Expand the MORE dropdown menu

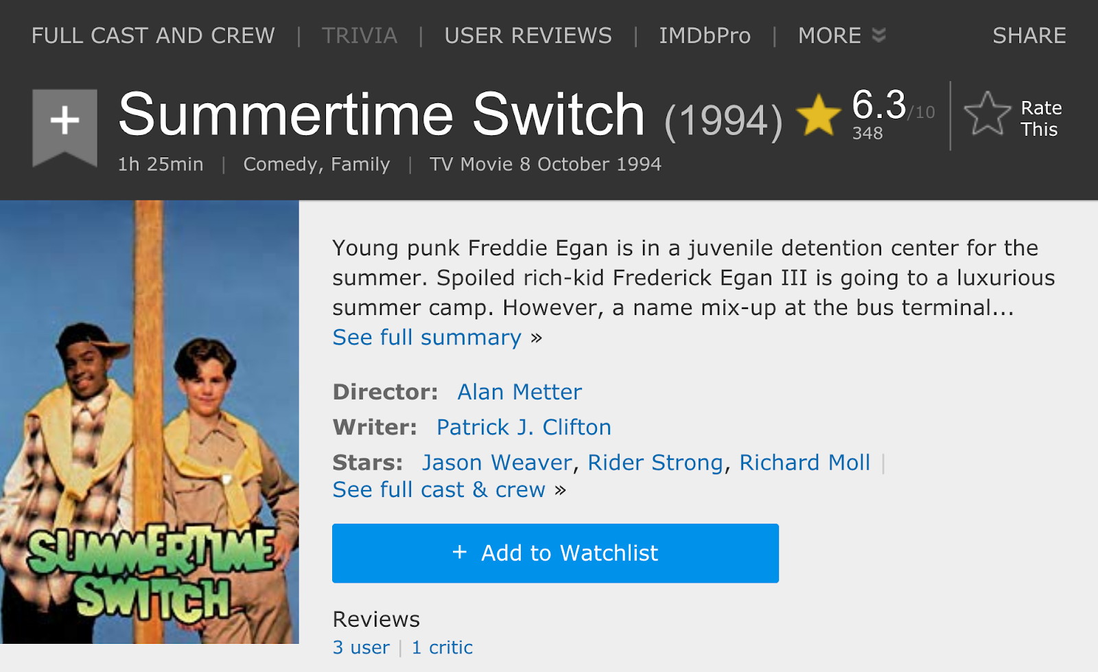point(841,36)
